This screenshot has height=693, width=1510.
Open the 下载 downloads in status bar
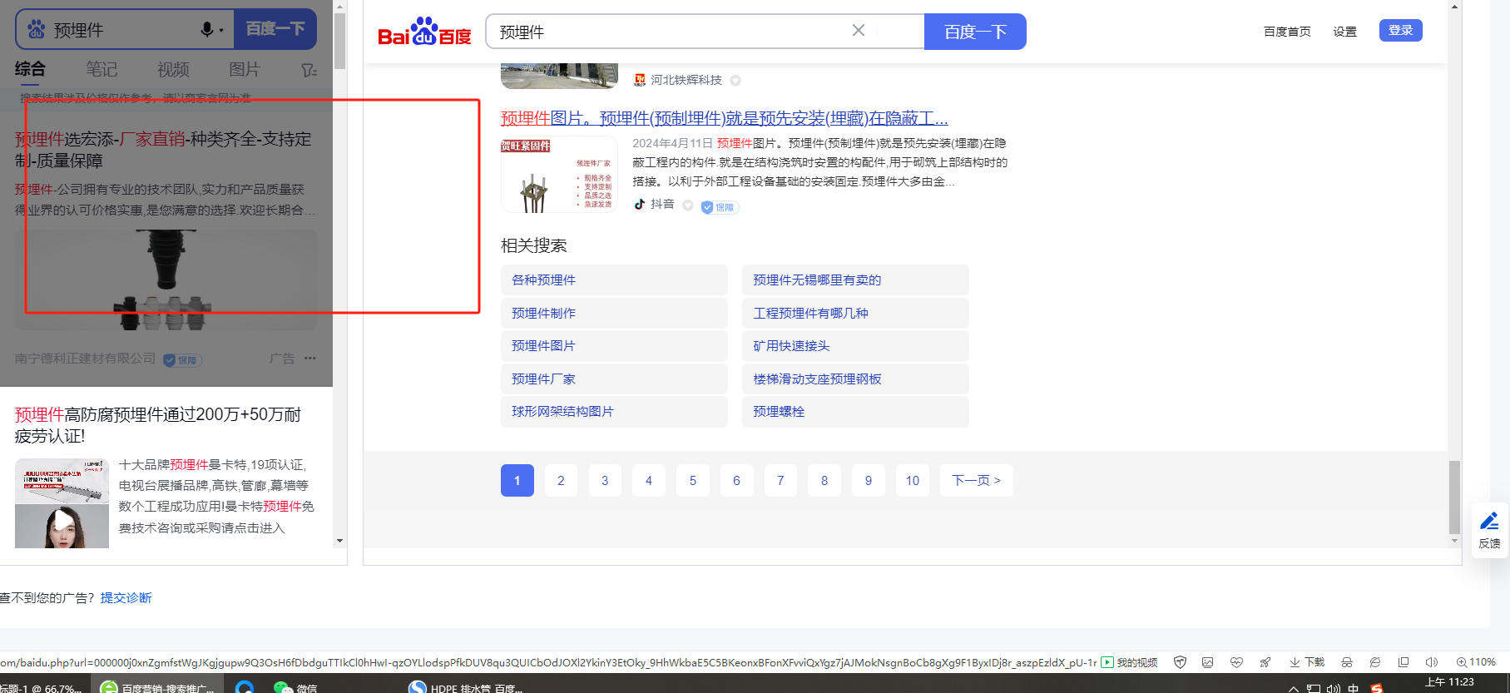pos(1307,662)
